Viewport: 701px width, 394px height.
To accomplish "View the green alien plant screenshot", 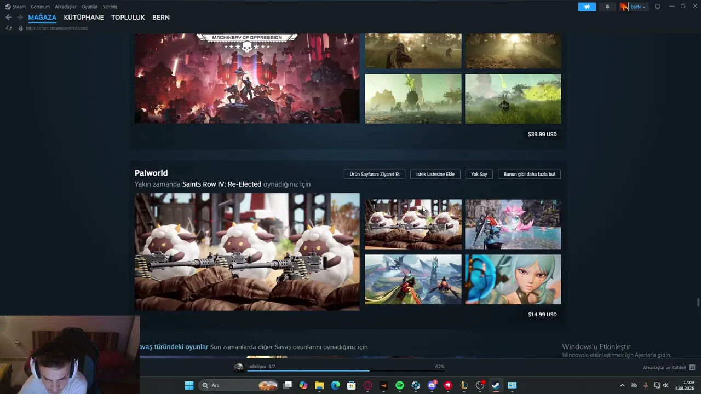I will tap(413, 99).
